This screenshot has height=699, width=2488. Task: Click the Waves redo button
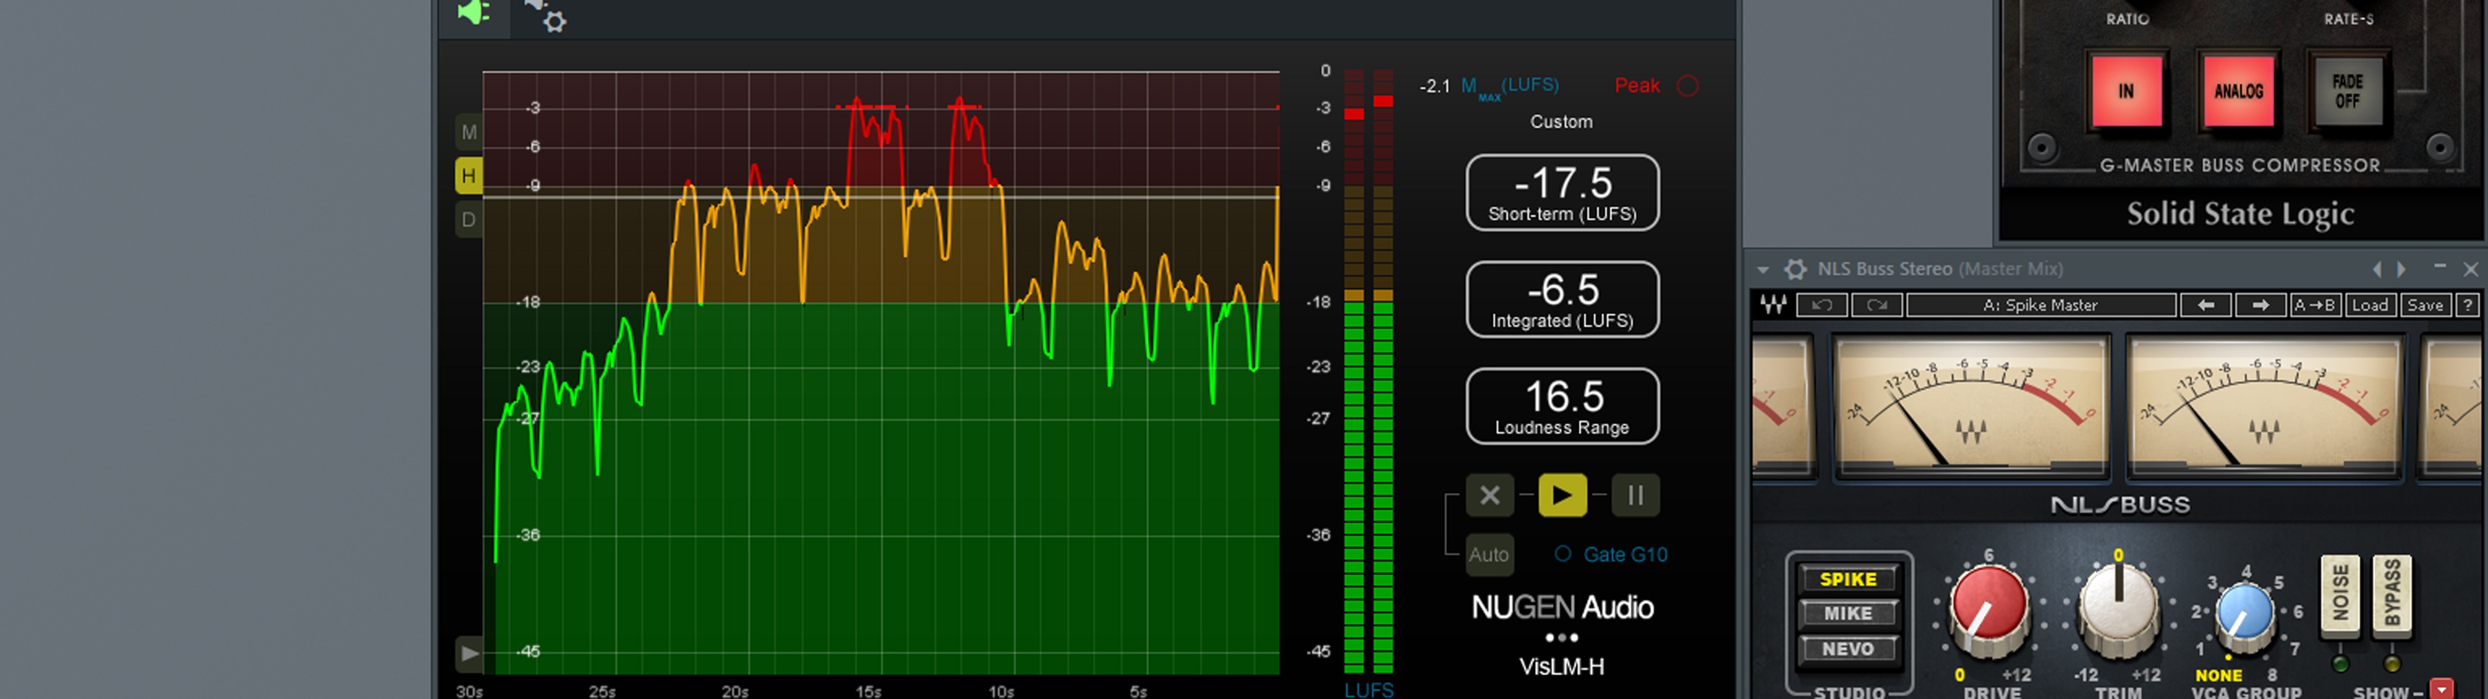click(x=1876, y=305)
